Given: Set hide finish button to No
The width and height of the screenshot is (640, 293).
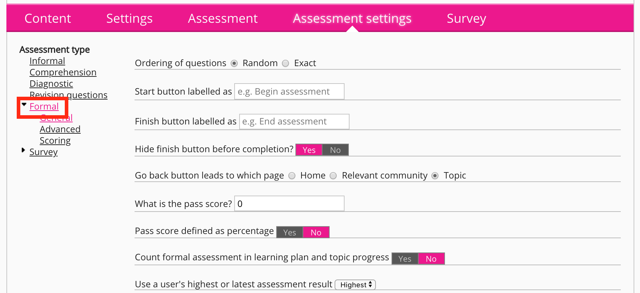Looking at the screenshot, I should [x=335, y=150].
